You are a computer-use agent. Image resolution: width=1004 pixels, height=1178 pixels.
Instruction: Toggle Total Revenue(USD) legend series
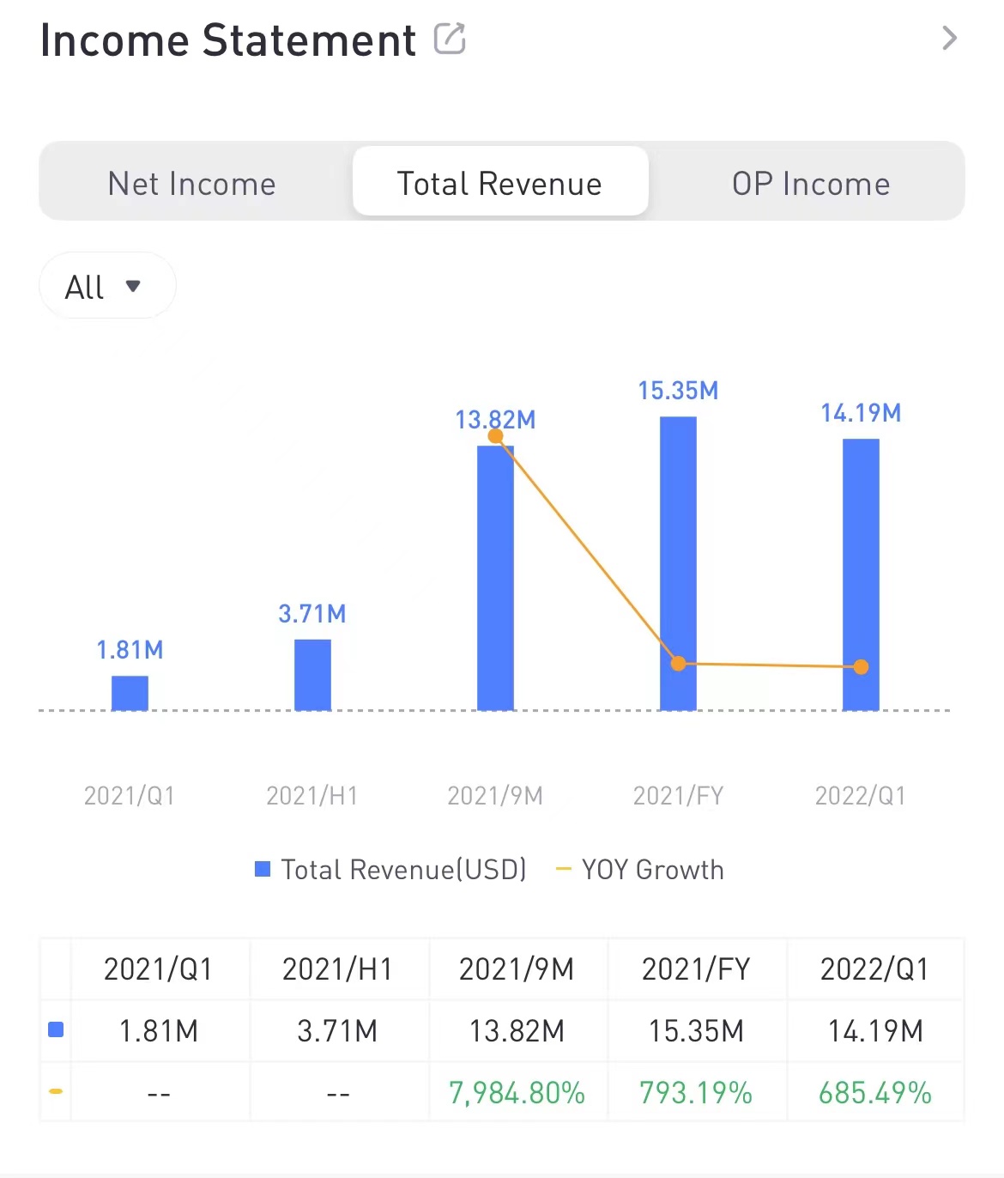(x=391, y=870)
